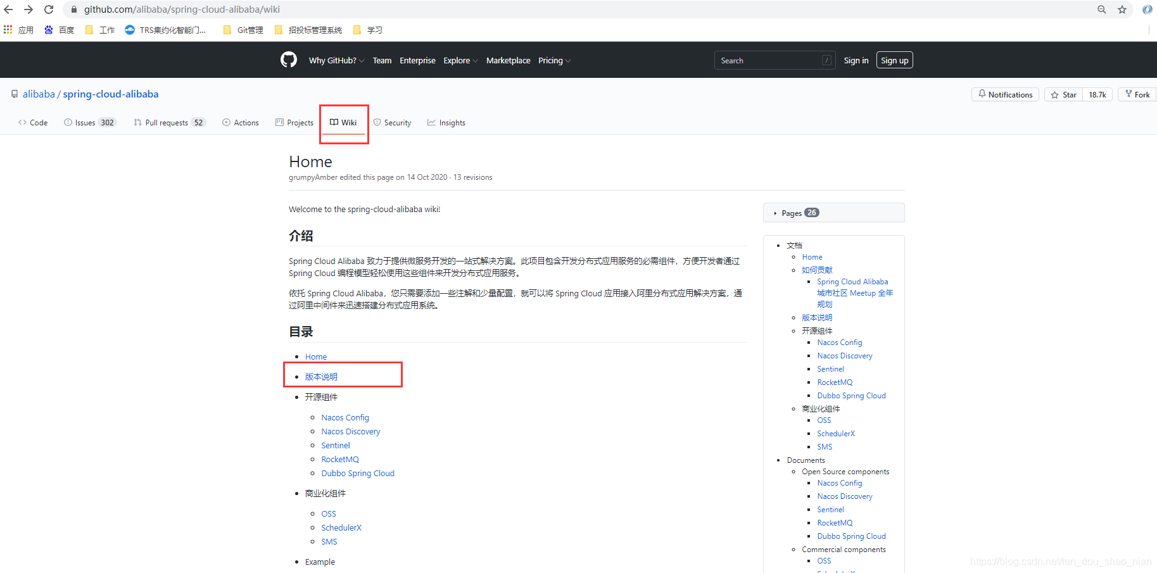Click the GitHub Octocat logo

pyautogui.click(x=289, y=60)
